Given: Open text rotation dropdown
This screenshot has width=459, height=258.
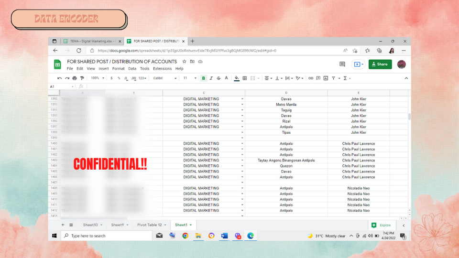Looking at the screenshot, I should pyautogui.click(x=299, y=78).
